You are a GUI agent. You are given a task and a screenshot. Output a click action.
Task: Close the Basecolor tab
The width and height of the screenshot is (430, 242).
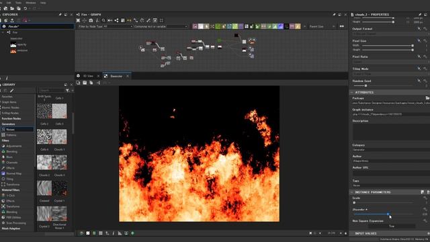(x=128, y=76)
